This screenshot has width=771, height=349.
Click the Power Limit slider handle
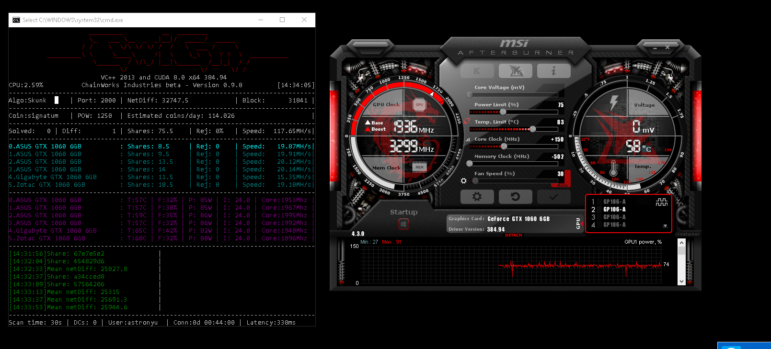tap(503, 112)
